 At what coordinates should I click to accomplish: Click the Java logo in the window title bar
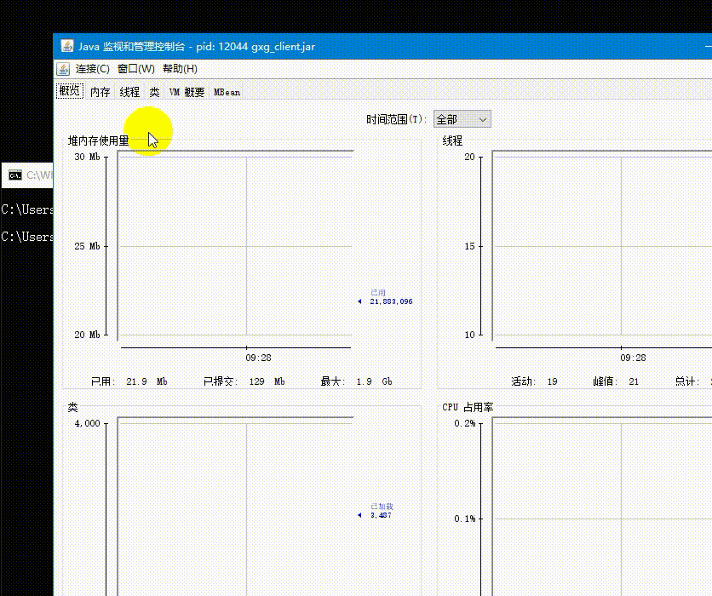[66, 47]
